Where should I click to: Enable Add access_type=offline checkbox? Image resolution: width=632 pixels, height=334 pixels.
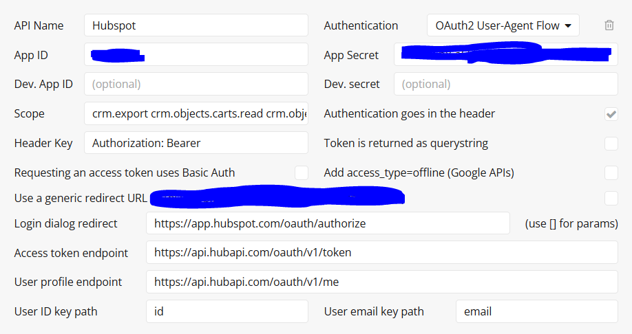pyautogui.click(x=611, y=172)
